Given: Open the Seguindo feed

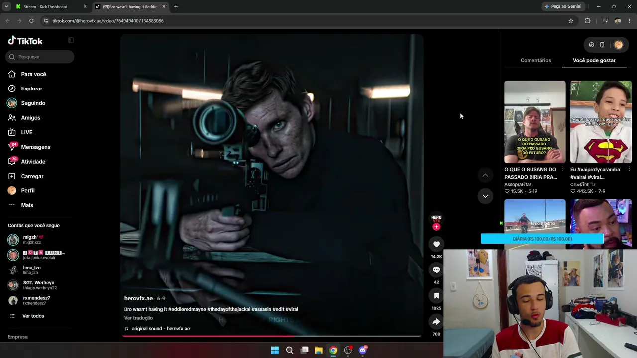Looking at the screenshot, I should tap(33, 103).
